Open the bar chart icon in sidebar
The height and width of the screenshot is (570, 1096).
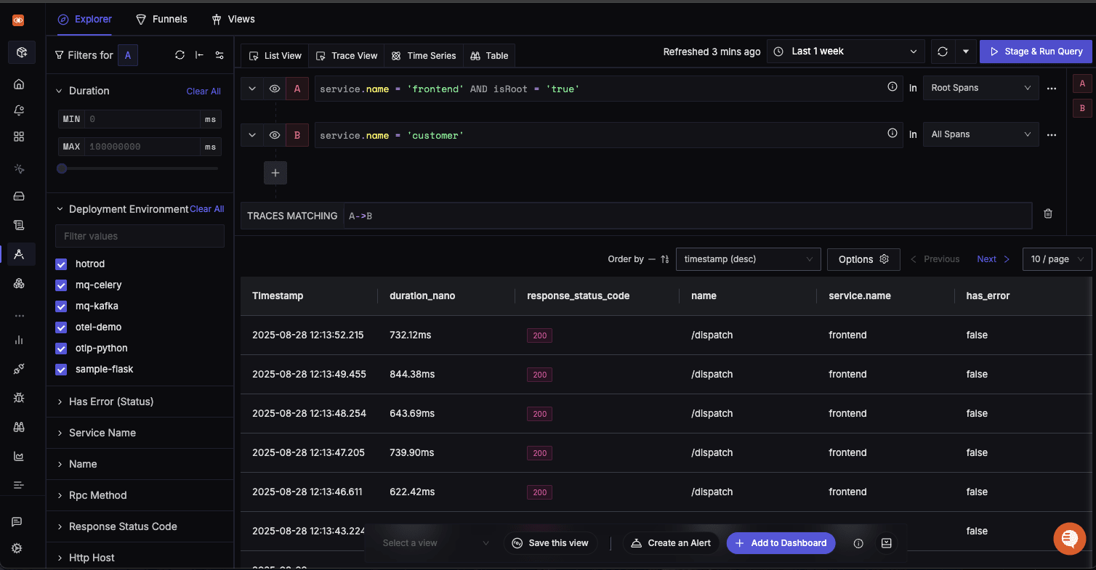click(20, 340)
